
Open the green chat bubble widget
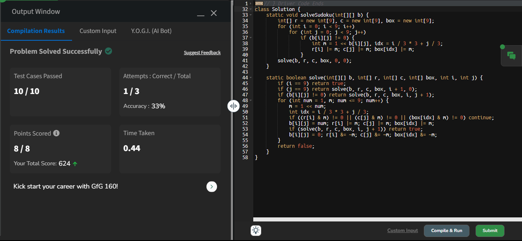(x=511, y=56)
